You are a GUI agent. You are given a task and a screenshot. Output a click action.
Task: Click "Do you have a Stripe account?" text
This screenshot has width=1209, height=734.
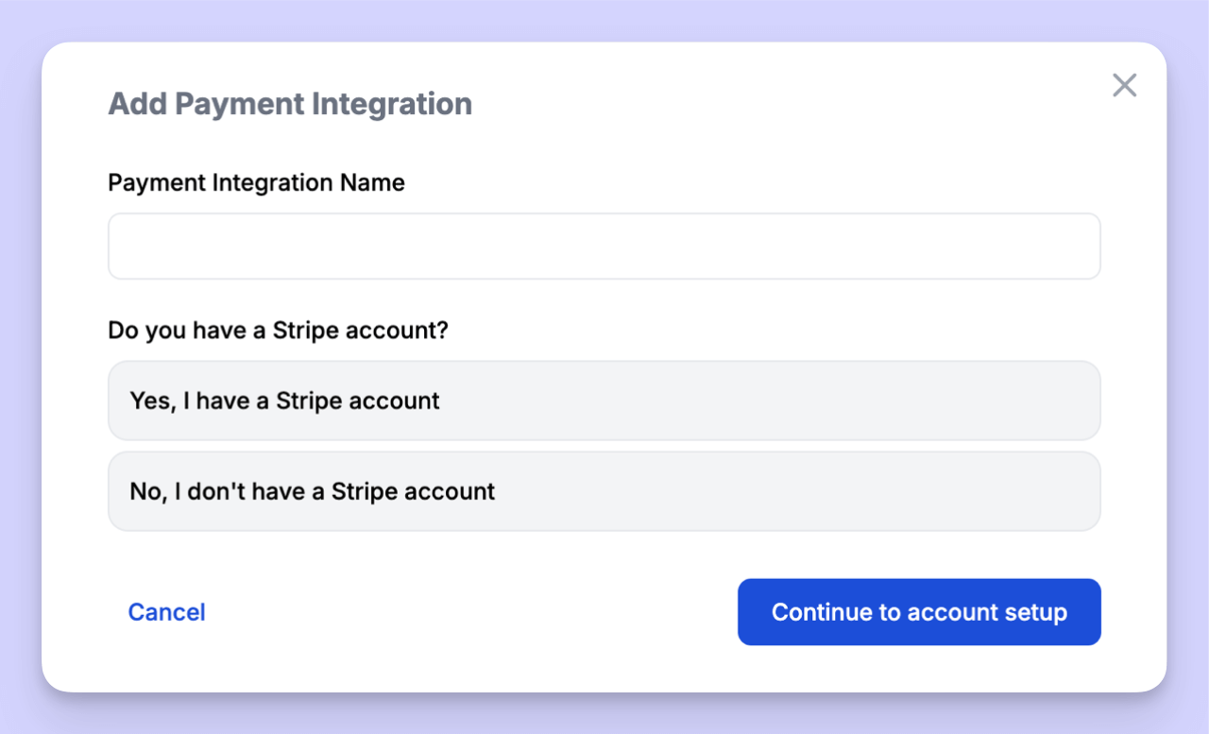tap(279, 331)
